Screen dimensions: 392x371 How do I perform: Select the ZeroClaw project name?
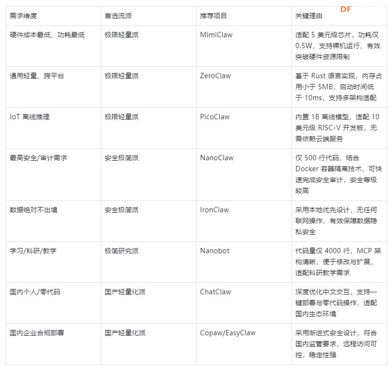[214, 76]
